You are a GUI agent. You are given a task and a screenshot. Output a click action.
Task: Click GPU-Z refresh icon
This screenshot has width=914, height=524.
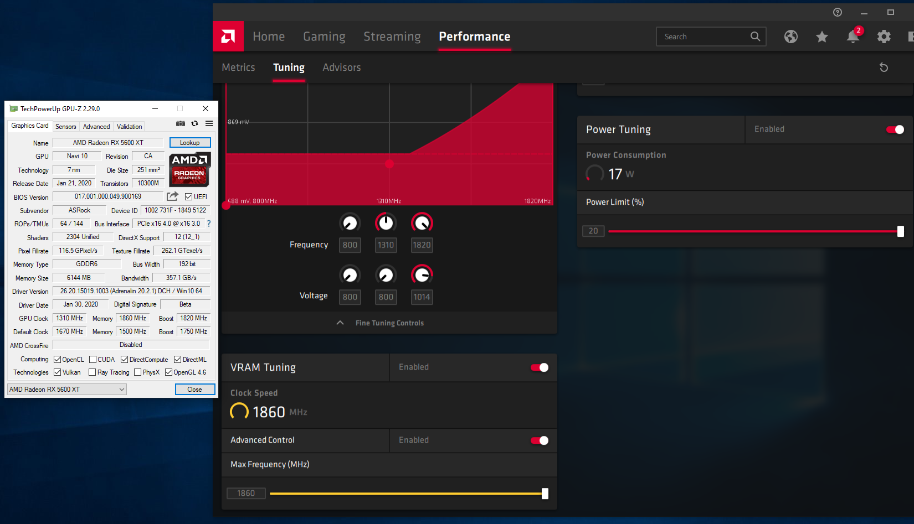[194, 123]
